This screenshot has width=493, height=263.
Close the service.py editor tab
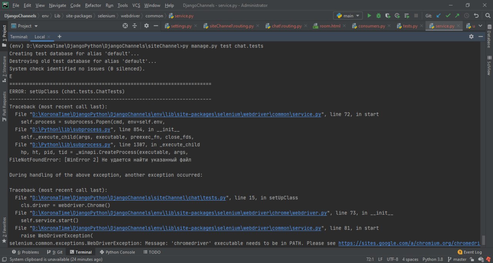pyautogui.click(x=458, y=26)
